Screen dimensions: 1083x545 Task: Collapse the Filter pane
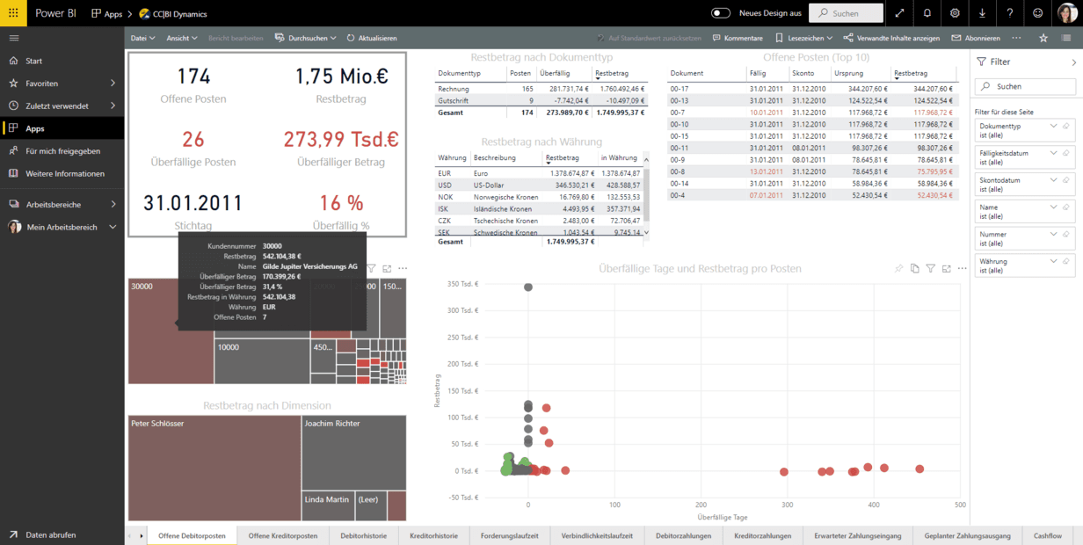pos(1073,62)
